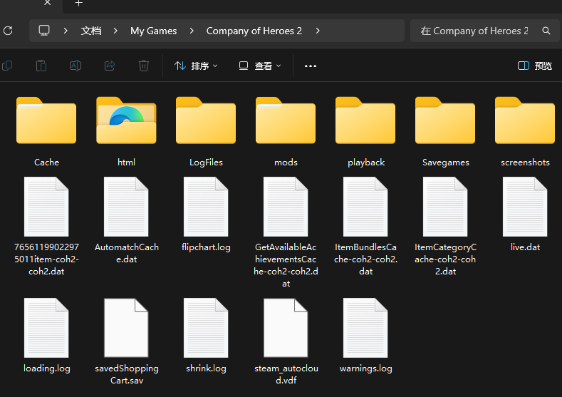Expand chevron after My Games breadcrumb
The image size is (562, 397).
click(x=192, y=31)
